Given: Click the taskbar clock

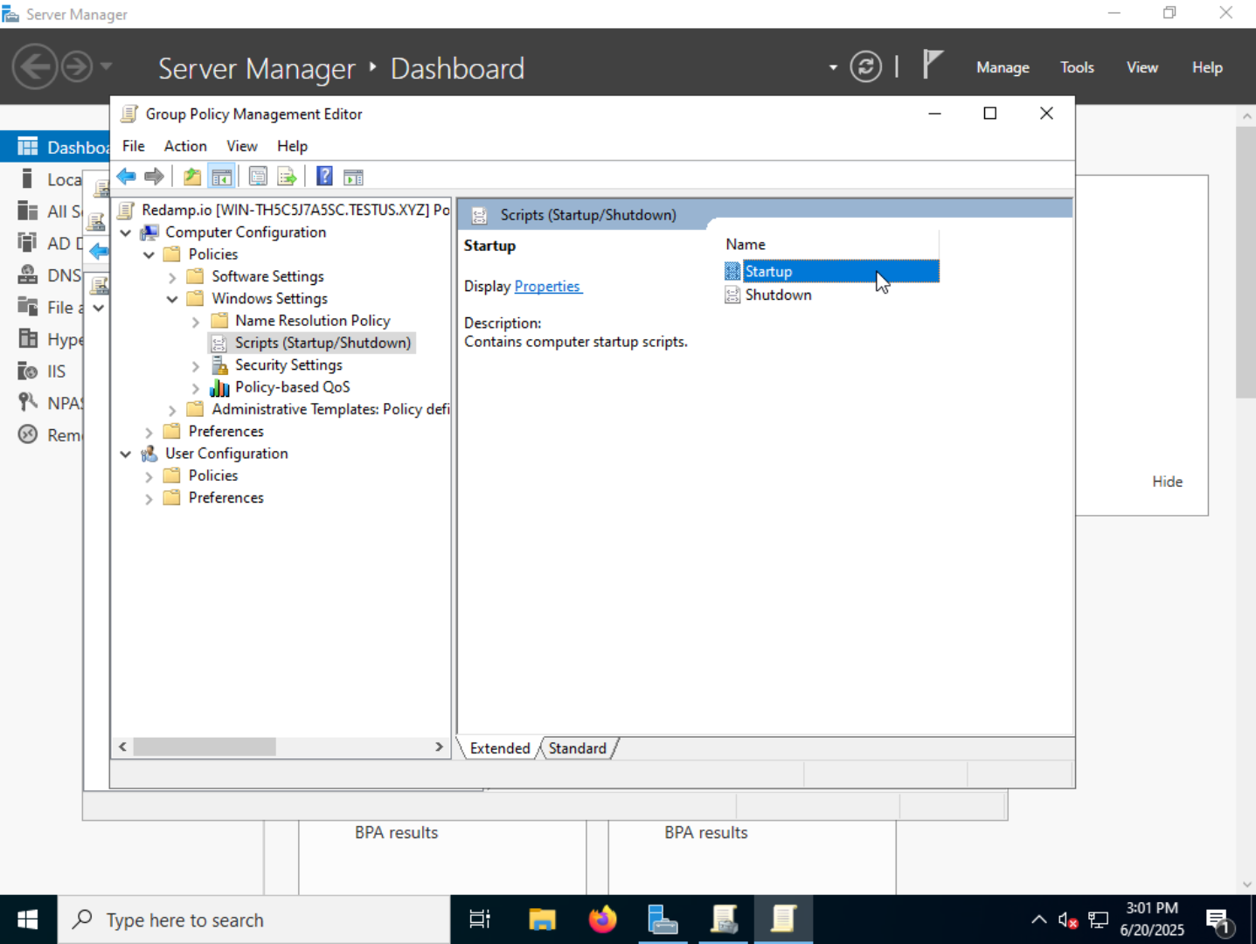Looking at the screenshot, I should click(x=1152, y=920).
